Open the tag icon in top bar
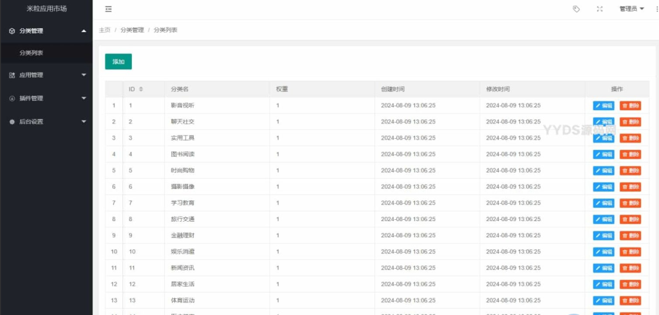The width and height of the screenshot is (659, 315). (576, 9)
